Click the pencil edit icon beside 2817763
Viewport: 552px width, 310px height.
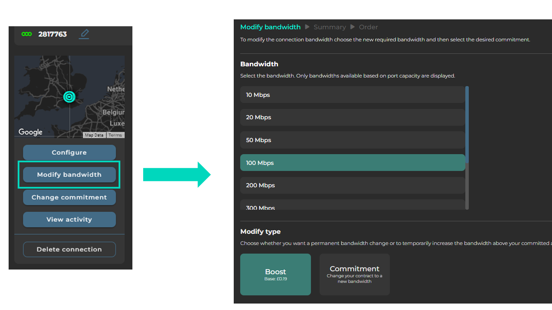click(84, 34)
